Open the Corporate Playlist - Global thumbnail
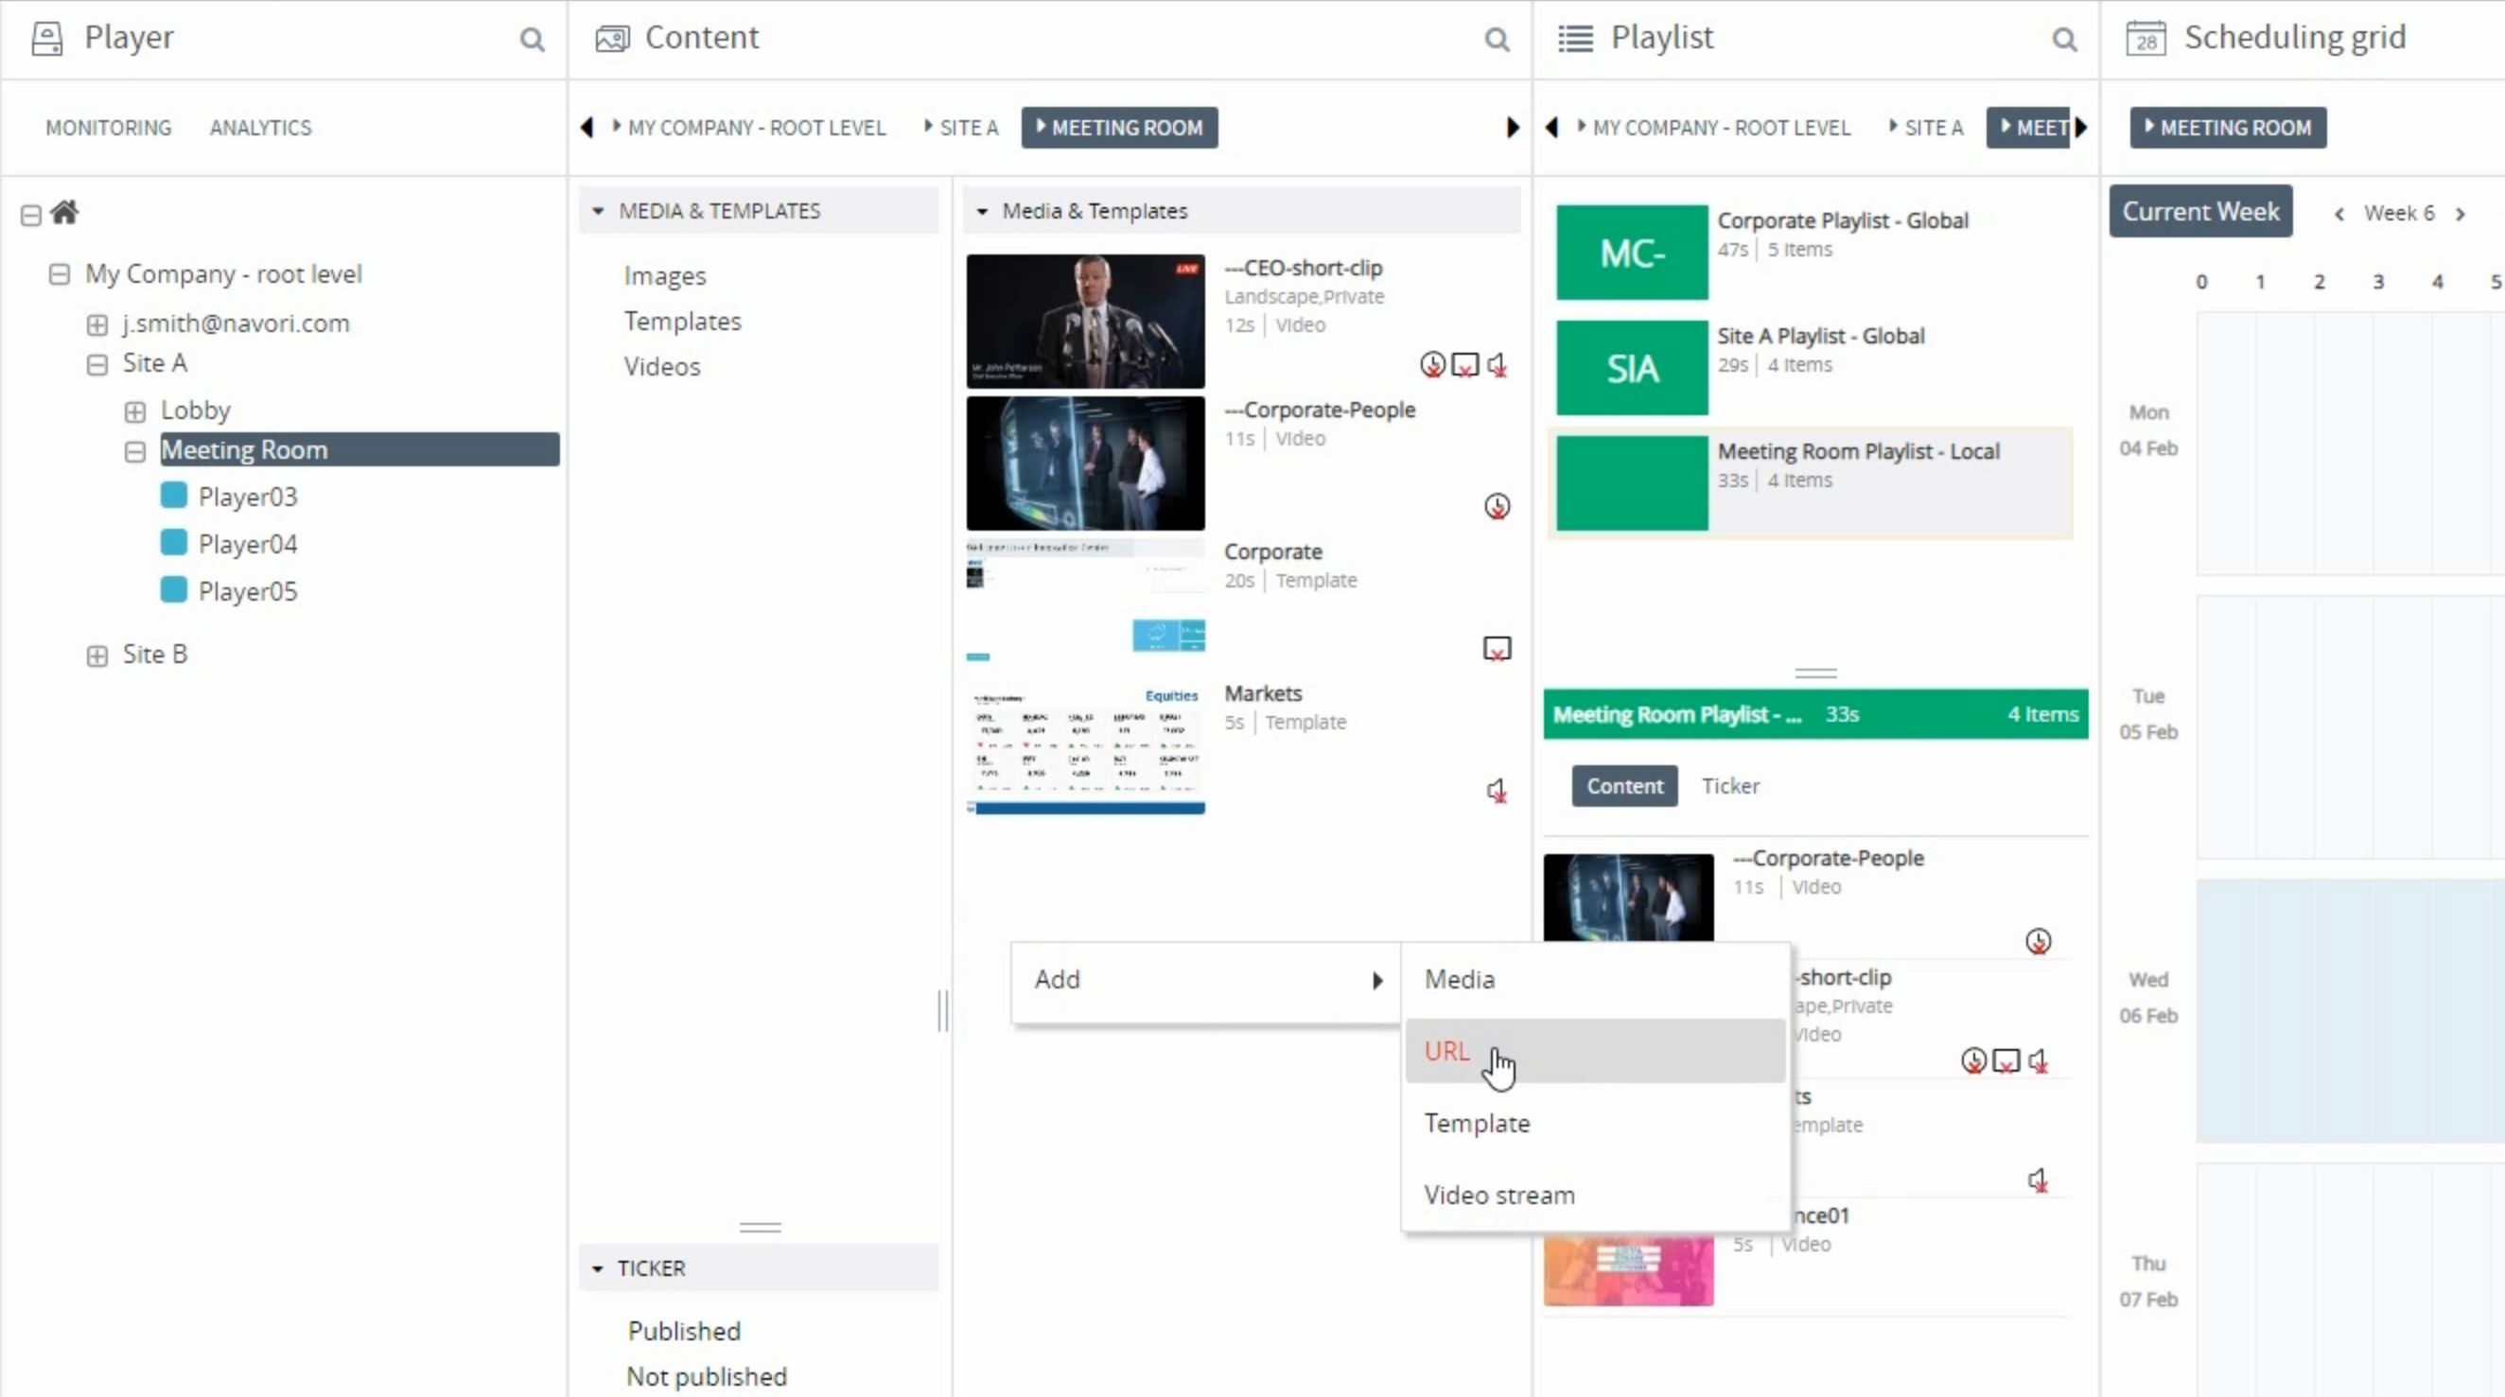Viewport: 2505px width, 1397px height. click(x=1632, y=252)
